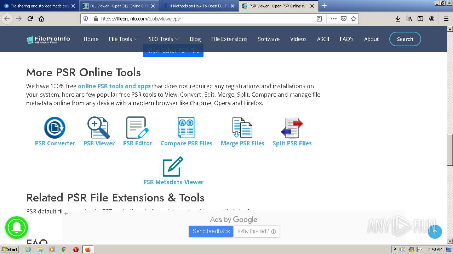Open the Windows Start menu
Screen dimensions: 453x254
(10, 249)
